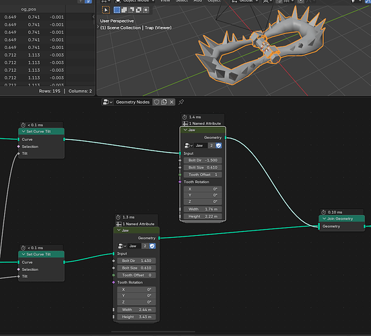Collapse the lower Set Curve Tilt node

point(24,254)
